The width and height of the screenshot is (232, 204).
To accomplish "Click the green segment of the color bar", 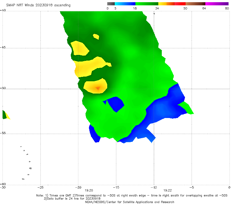I will [x=147, y=4].
